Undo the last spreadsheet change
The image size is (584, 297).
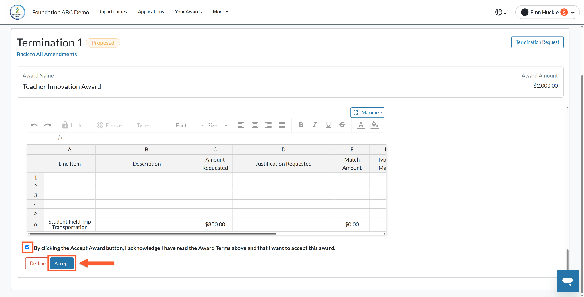[x=34, y=125]
